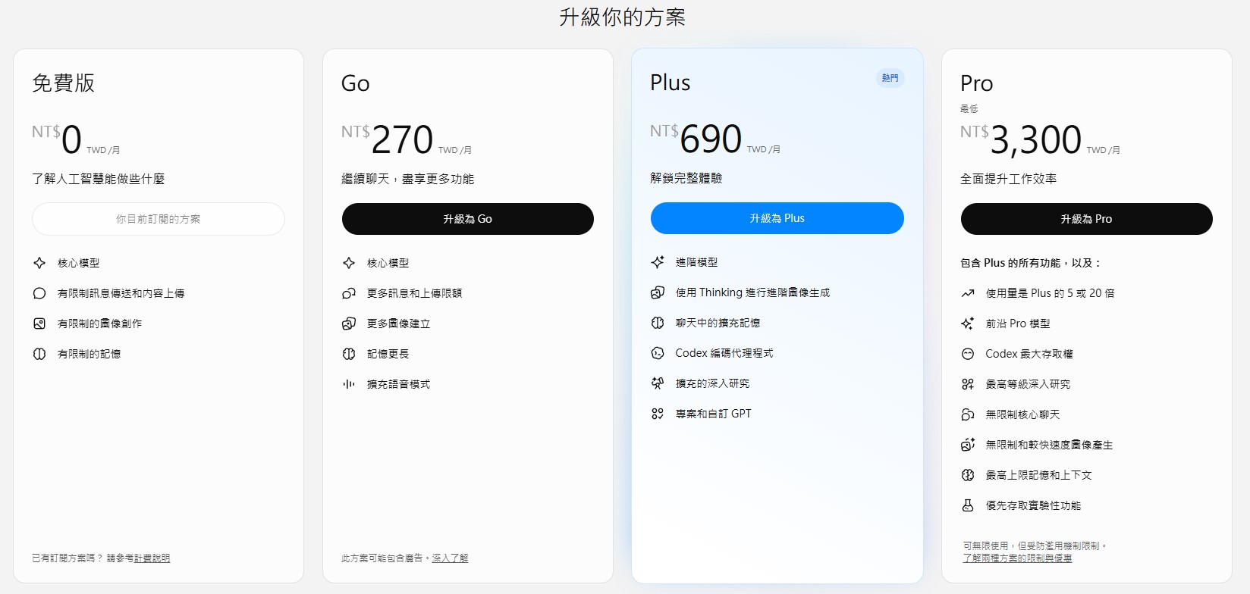Click the brain icon beside 聊天中的擴充記憶
Screen dimensions: 1250x594
(658, 323)
